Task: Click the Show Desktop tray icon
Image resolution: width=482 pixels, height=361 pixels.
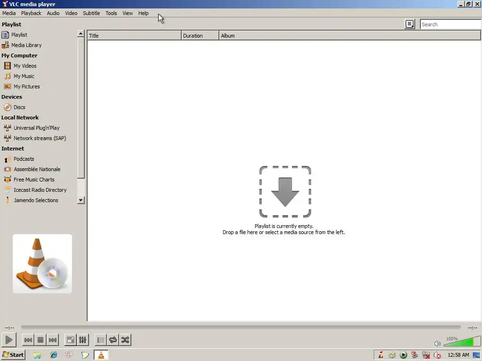Action: [x=476, y=355]
